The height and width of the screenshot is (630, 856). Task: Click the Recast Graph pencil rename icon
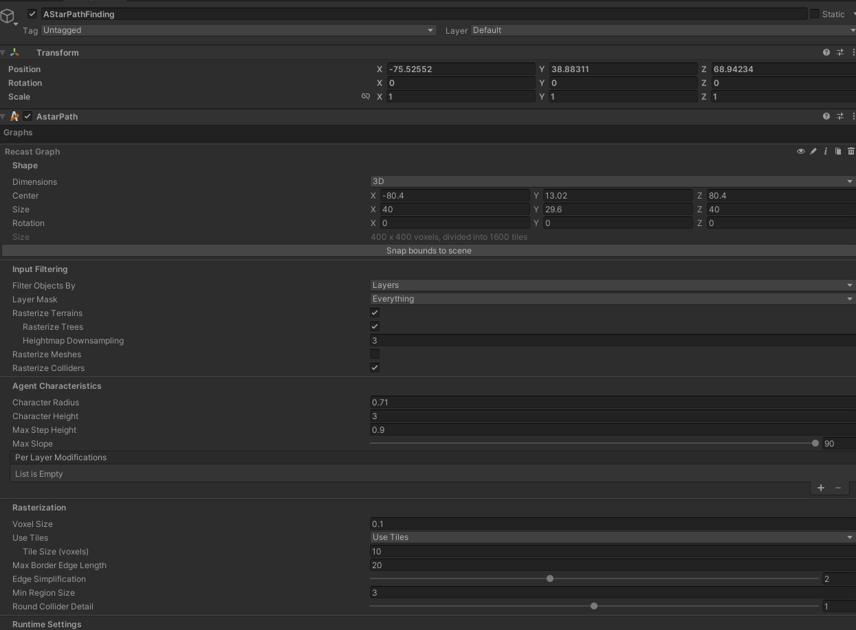(x=813, y=151)
